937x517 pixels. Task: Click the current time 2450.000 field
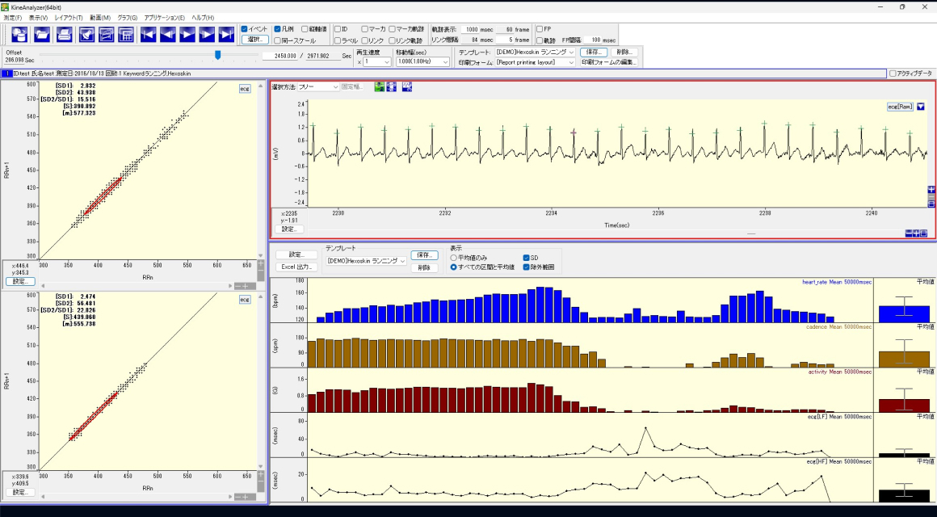pos(279,56)
